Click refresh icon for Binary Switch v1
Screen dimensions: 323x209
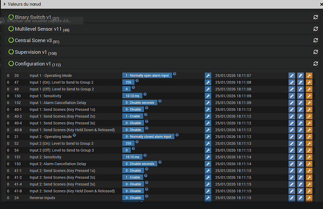pyautogui.click(x=316, y=17)
